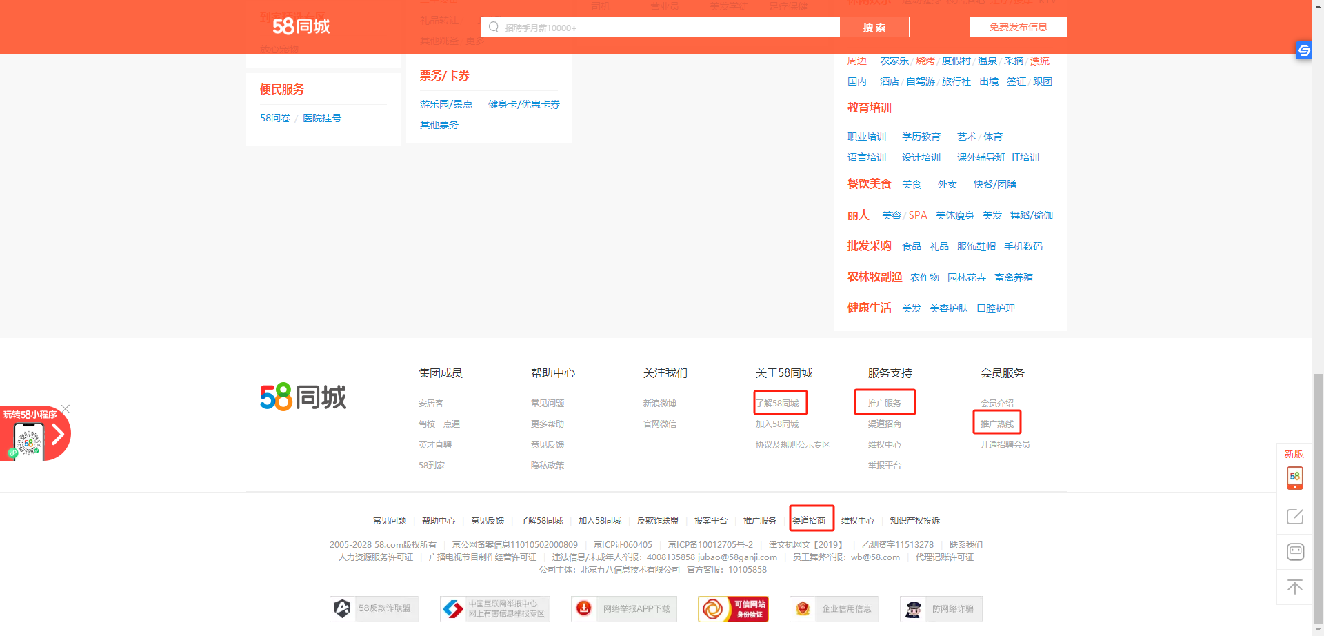The image size is (1324, 636).
Task: Click the 可信网站身份验证 certification badge
Action: pos(733,608)
